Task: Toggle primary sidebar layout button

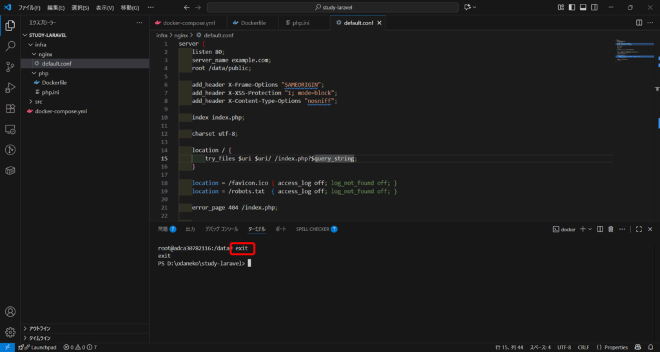Action: (572, 7)
